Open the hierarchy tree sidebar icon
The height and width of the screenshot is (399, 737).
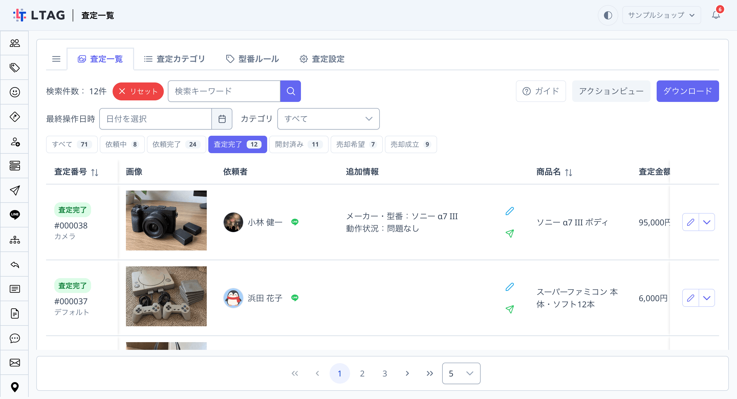[x=15, y=239]
